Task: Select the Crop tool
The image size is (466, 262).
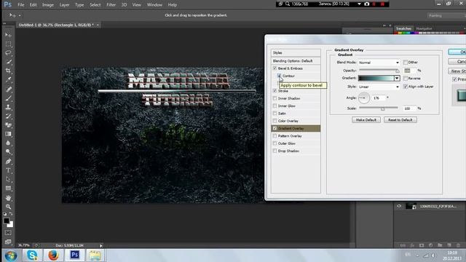Action: 8,71
